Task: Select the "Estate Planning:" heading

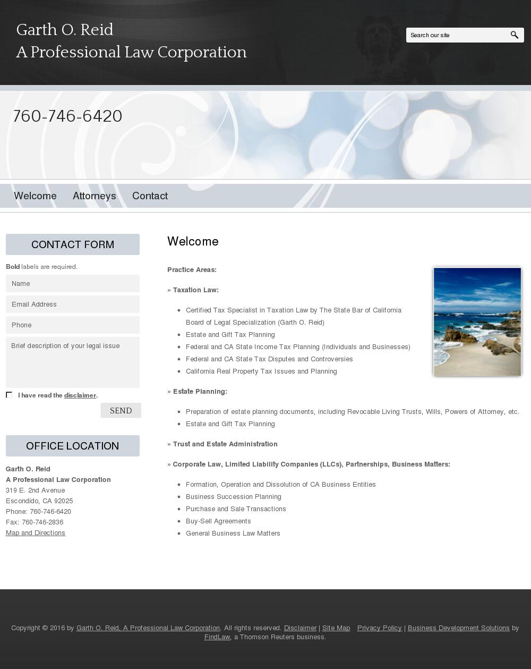Action: click(x=200, y=392)
